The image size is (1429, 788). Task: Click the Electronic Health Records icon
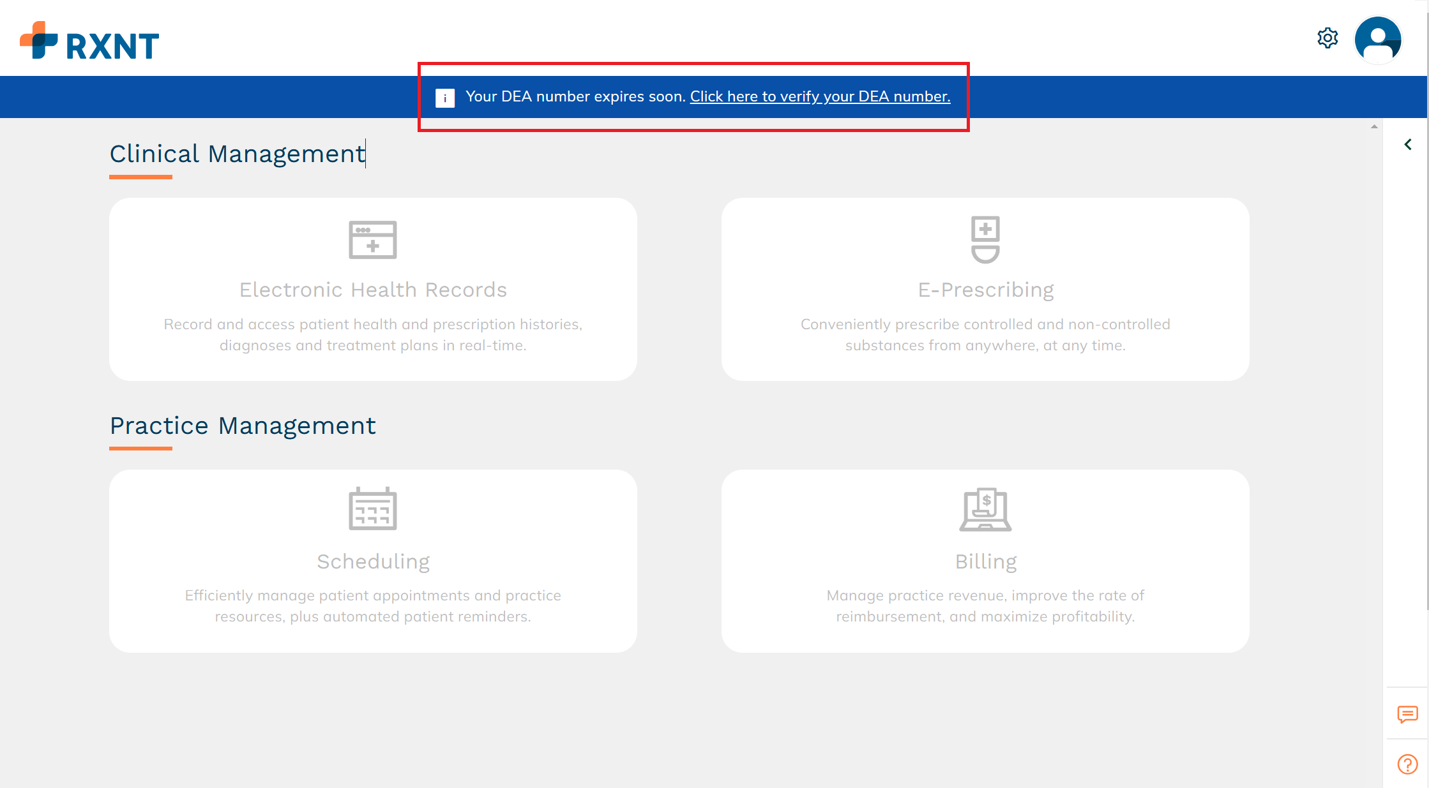[x=373, y=240]
